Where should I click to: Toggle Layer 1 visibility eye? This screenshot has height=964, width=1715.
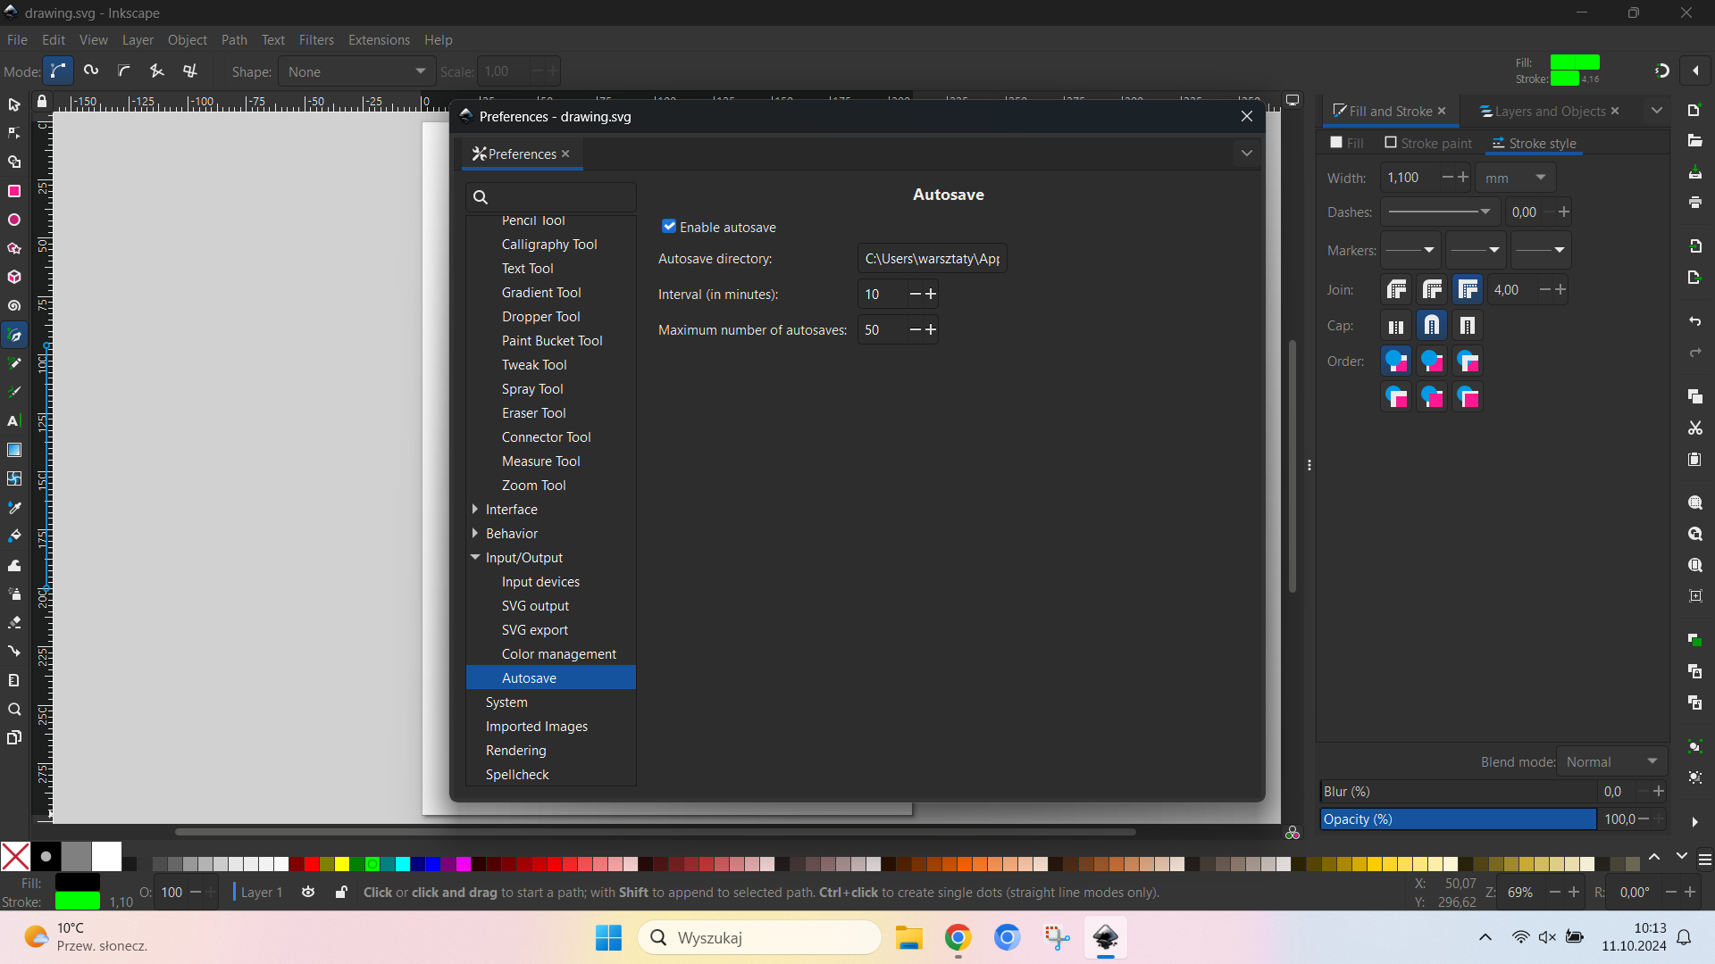pos(308,892)
